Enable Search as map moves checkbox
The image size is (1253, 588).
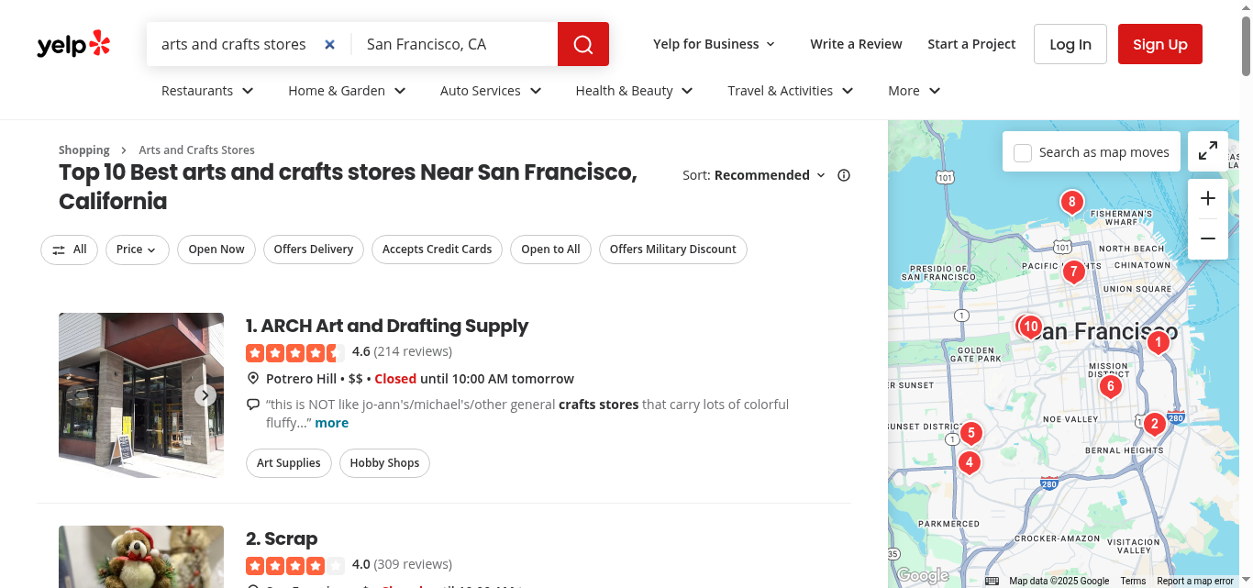click(1023, 153)
